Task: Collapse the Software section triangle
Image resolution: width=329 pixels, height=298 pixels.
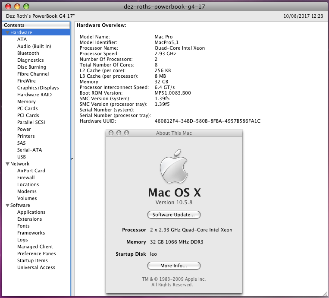Action: (x=7, y=205)
